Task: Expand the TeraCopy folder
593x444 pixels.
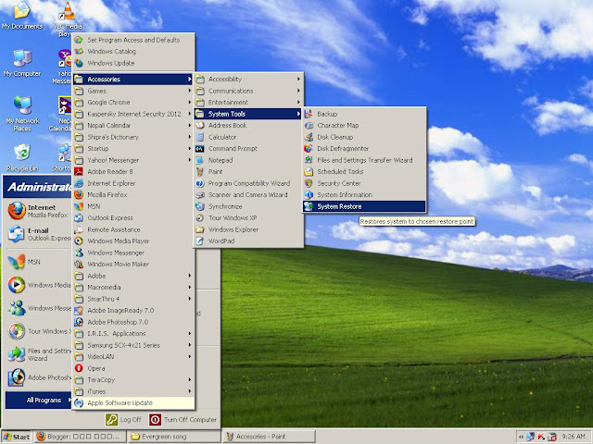Action: pos(133,380)
